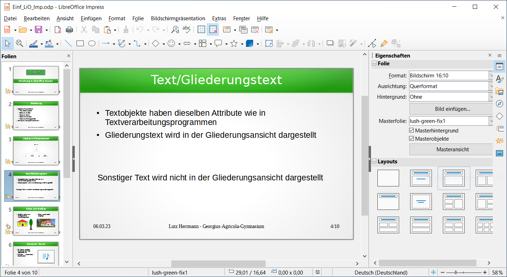Select the Ellipse drawing tool
The width and height of the screenshot is (507, 277).
tap(92, 43)
